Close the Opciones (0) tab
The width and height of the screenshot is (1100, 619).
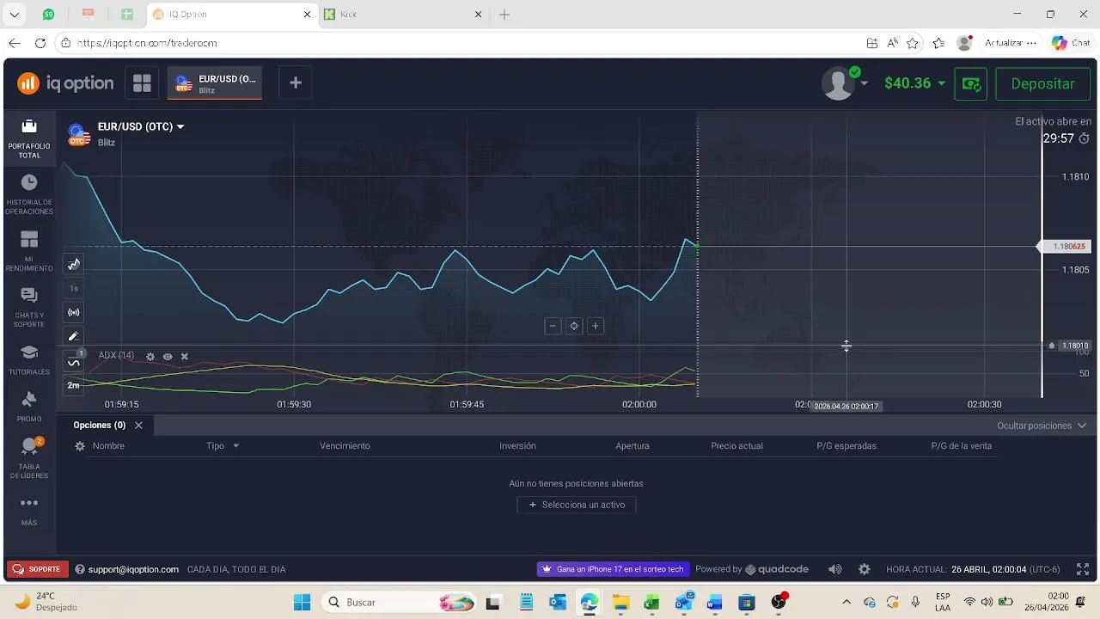click(138, 426)
